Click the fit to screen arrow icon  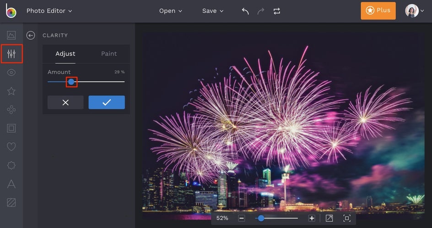coord(329,218)
